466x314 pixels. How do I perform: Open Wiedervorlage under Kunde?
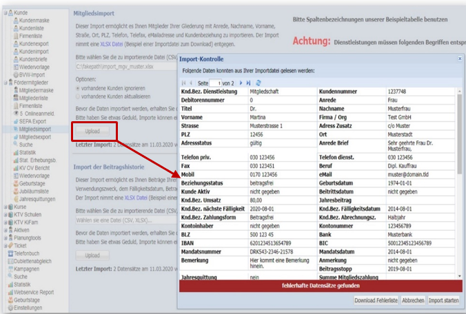point(32,67)
